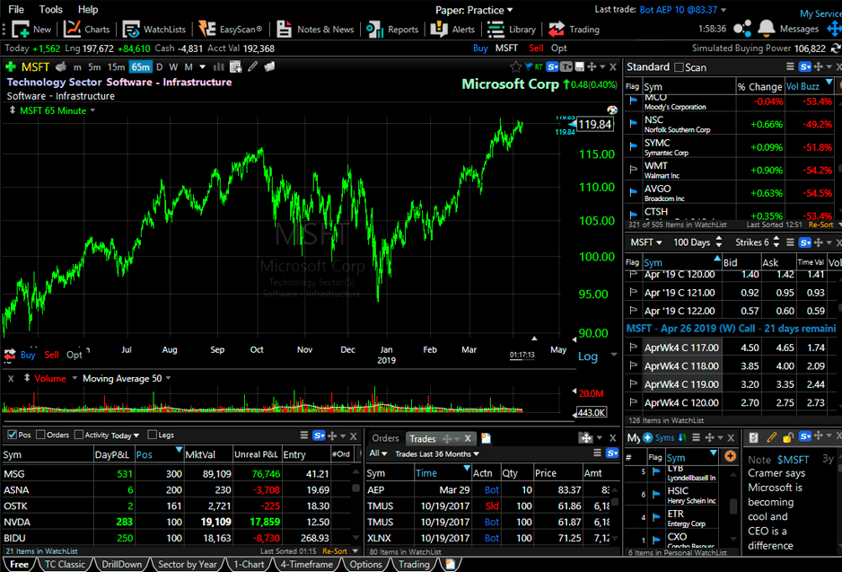Select the 15m timeframe button

[x=116, y=67]
